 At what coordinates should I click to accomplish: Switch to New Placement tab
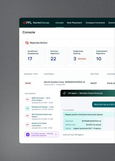[x=75, y=23]
